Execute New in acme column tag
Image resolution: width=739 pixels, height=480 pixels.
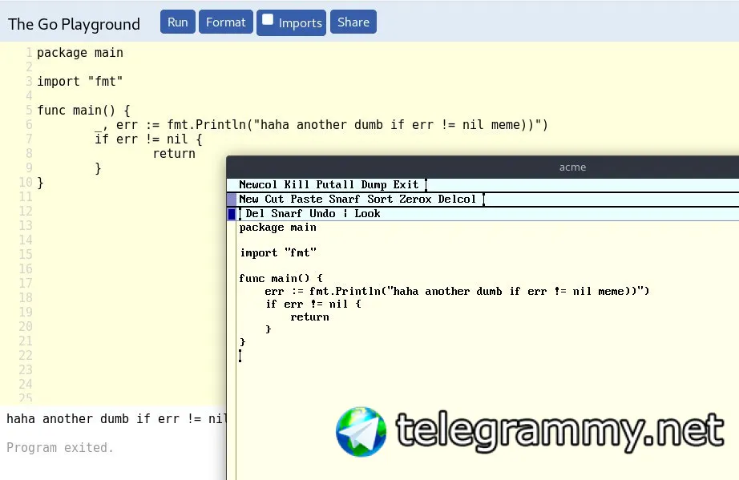(x=248, y=200)
